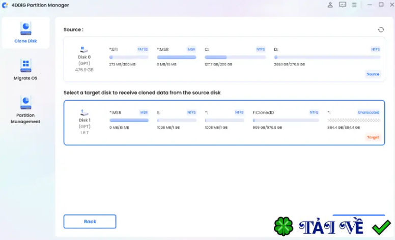Click the Back button
Viewport: 395px width, 240px height.
(90, 221)
